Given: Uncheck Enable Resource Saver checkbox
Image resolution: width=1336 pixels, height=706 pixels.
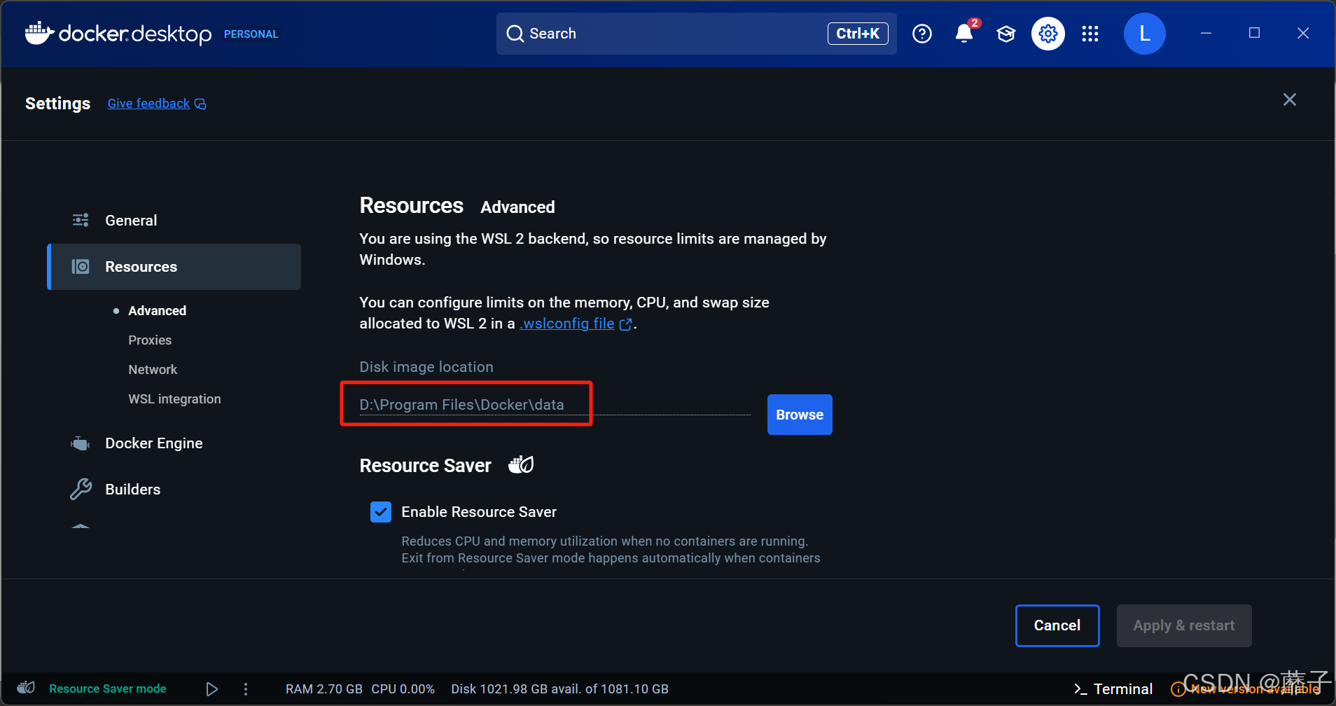Looking at the screenshot, I should (381, 512).
